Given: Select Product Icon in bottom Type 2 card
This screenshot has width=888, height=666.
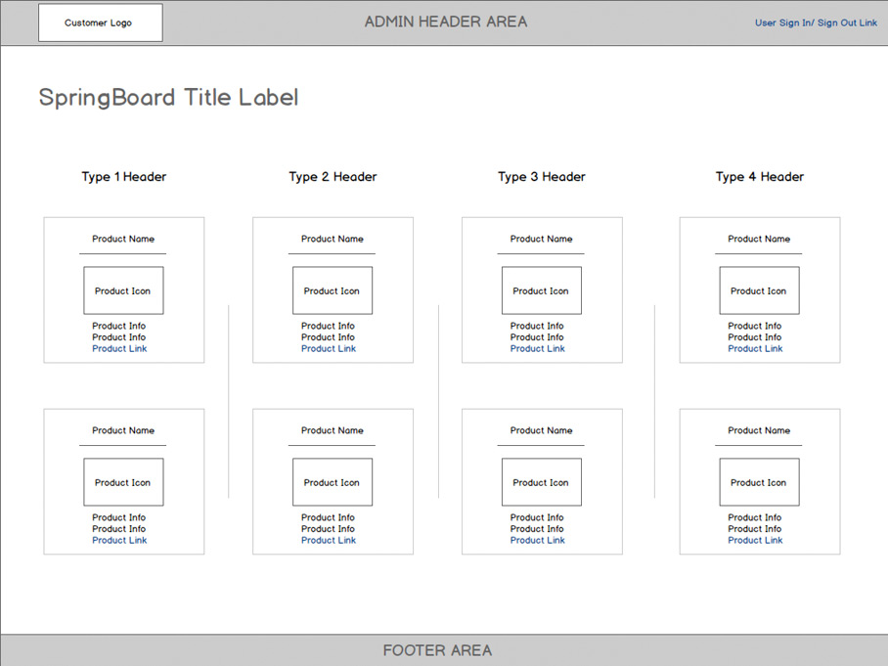Looking at the screenshot, I should click(333, 482).
